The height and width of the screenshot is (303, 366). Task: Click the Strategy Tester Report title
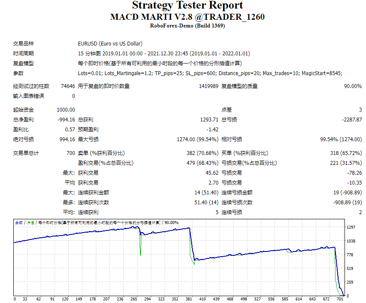point(183,6)
